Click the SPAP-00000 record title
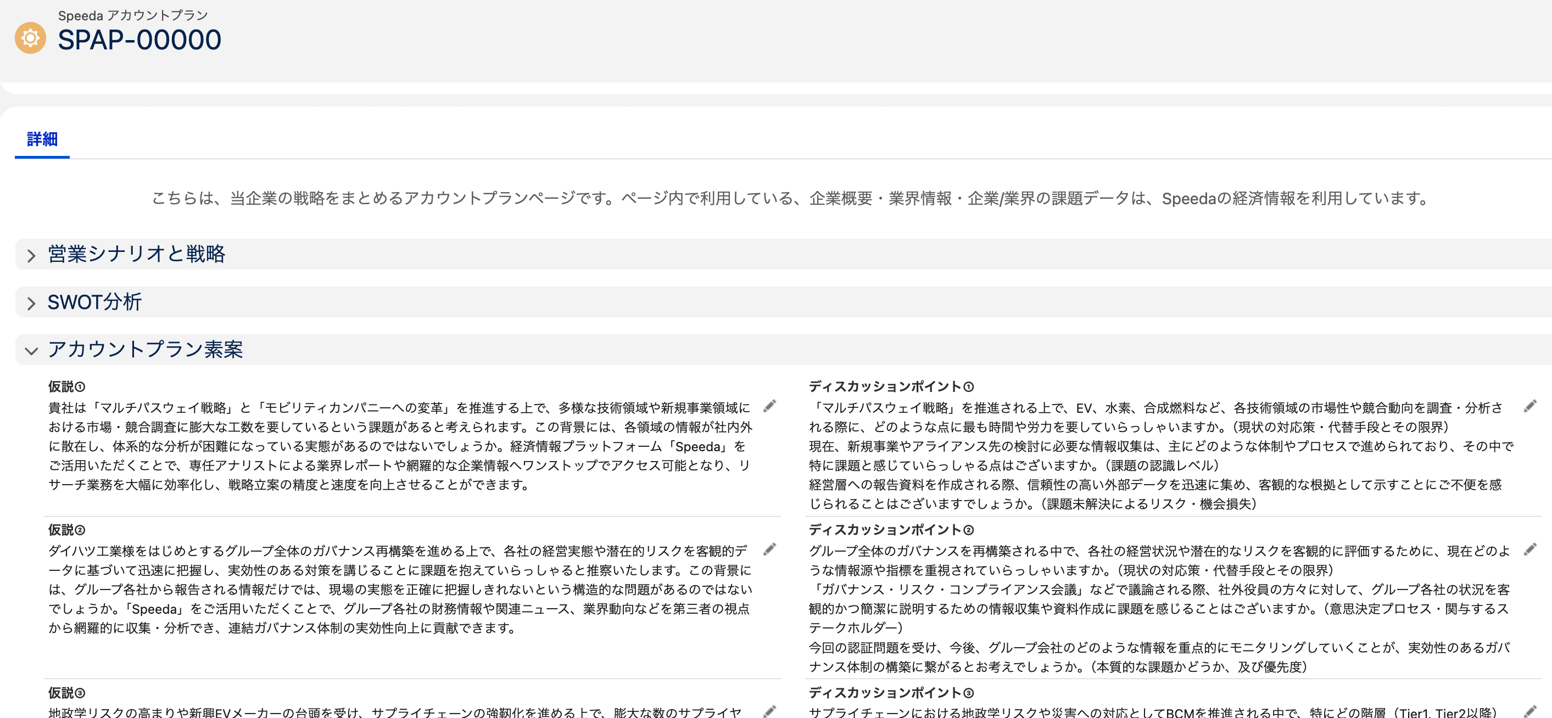The image size is (1552, 718). click(x=139, y=41)
